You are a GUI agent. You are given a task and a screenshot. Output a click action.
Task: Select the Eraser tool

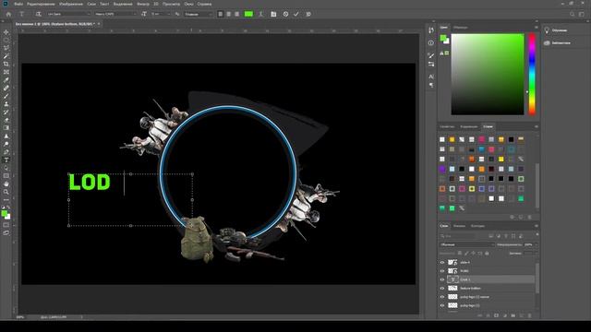(6, 120)
